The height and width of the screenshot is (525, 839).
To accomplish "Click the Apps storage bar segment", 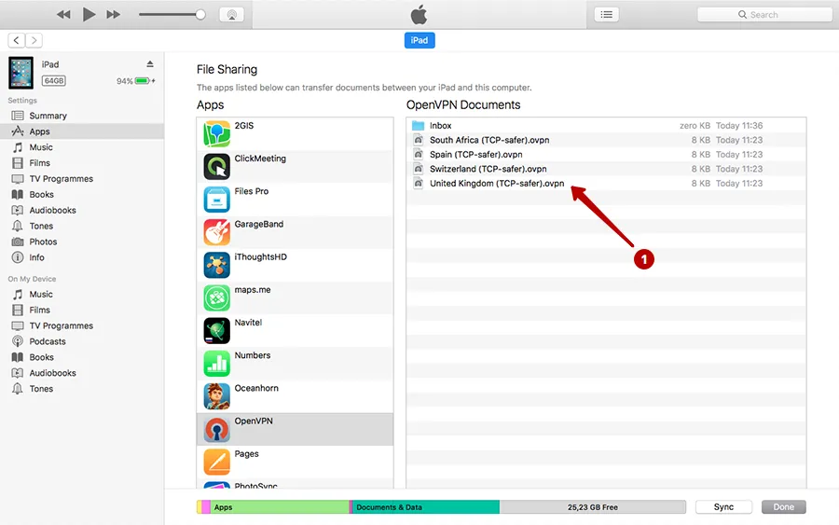I will click(280, 506).
